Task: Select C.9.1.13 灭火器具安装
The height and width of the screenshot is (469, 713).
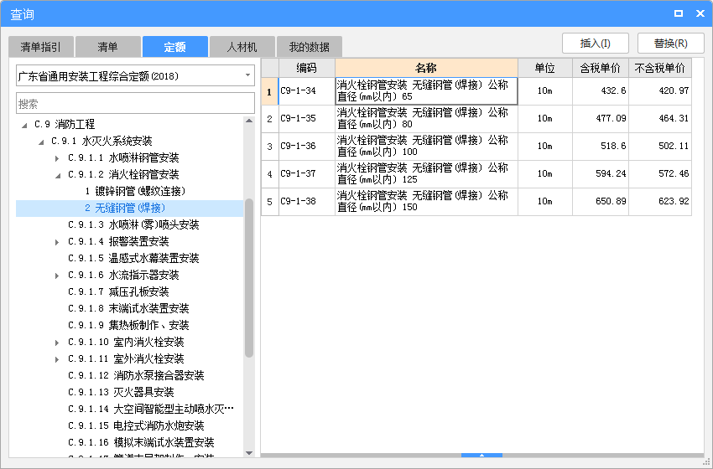Action: (x=121, y=392)
